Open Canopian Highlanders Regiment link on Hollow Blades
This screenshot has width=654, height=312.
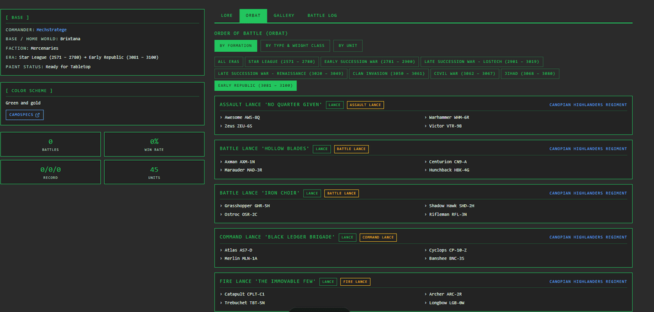point(588,149)
